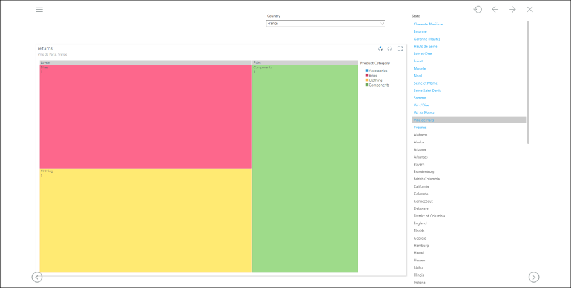Expand the returns visual to focus mode
Image resolution: width=571 pixels, height=288 pixels.
400,48
